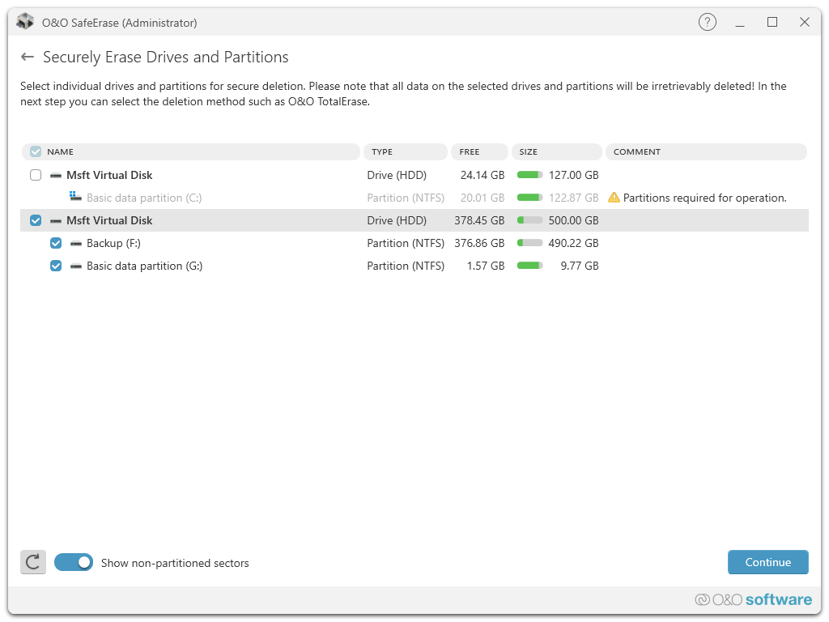
Task: Open the help question mark icon
Action: pyautogui.click(x=707, y=23)
